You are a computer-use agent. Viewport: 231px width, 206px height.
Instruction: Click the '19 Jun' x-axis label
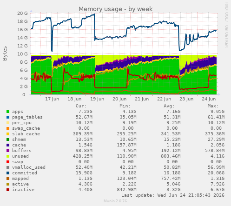97,99
